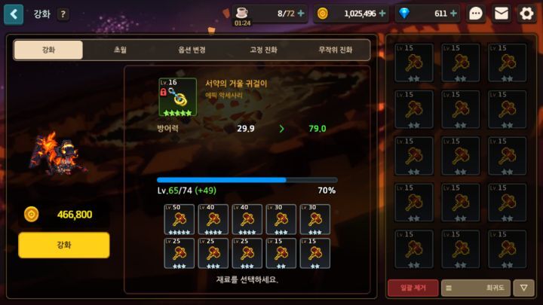
Task: Switch to the 옵션 변경 tab
Action: (192, 50)
